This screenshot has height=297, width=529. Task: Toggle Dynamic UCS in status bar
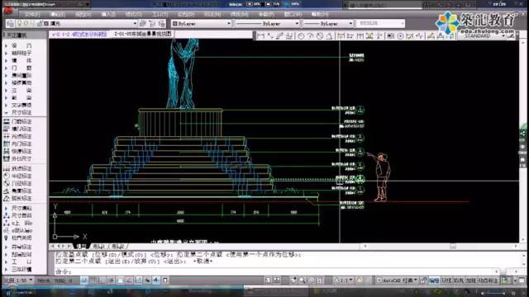pos(138,280)
